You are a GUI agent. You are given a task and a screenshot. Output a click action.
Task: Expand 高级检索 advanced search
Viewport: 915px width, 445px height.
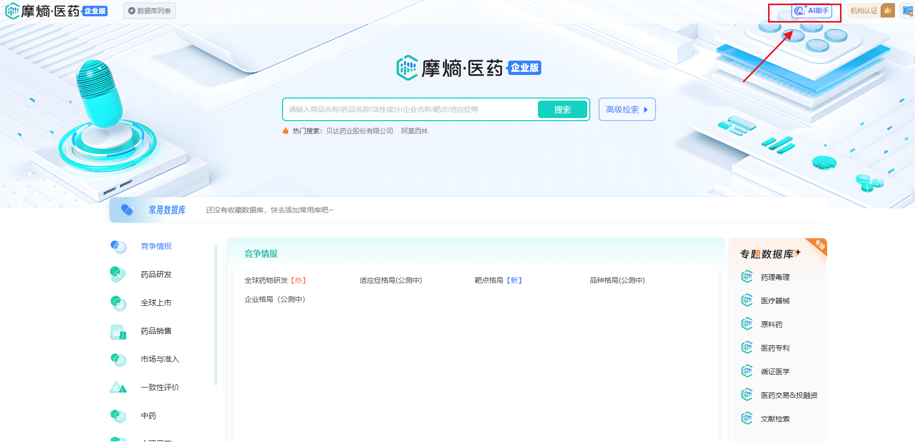[x=627, y=109]
